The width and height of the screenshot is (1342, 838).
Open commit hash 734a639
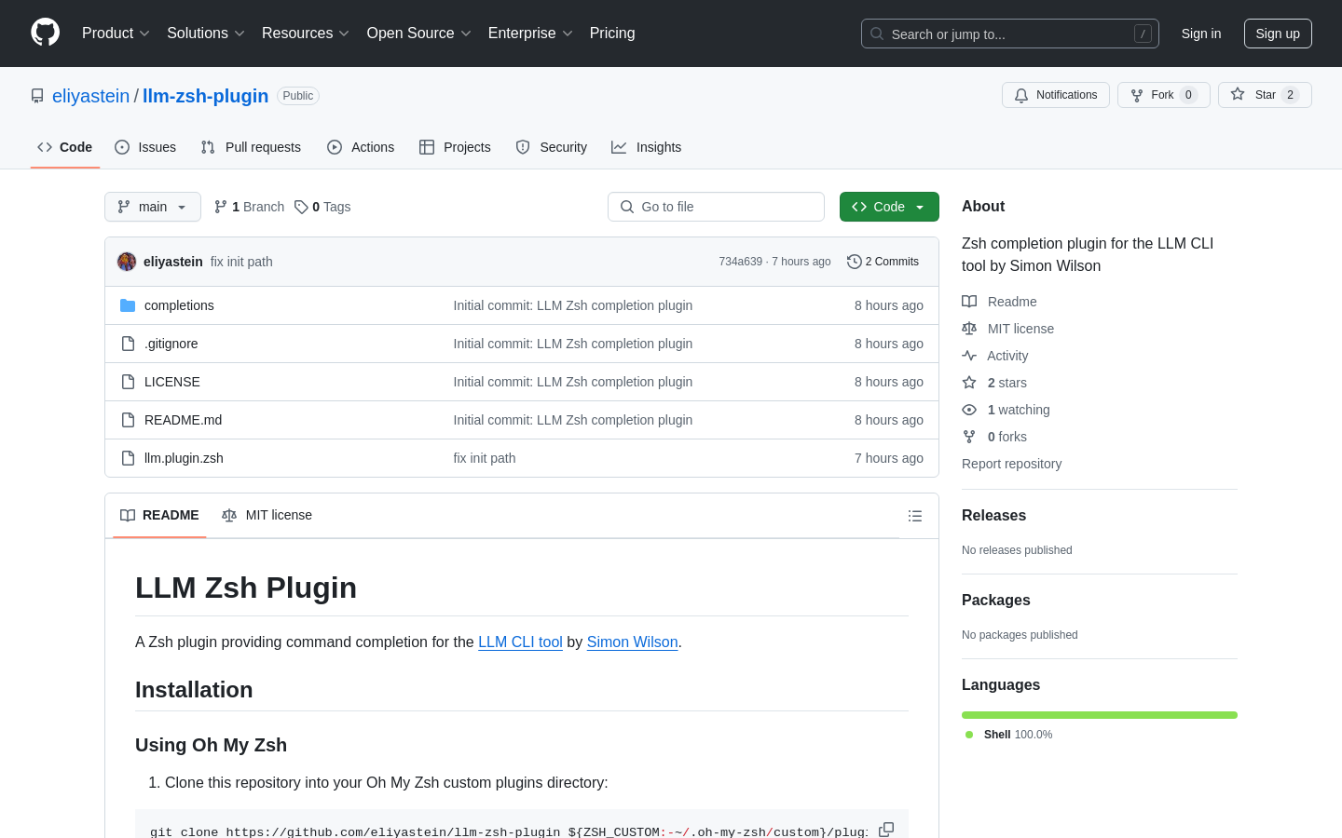pyautogui.click(x=740, y=262)
